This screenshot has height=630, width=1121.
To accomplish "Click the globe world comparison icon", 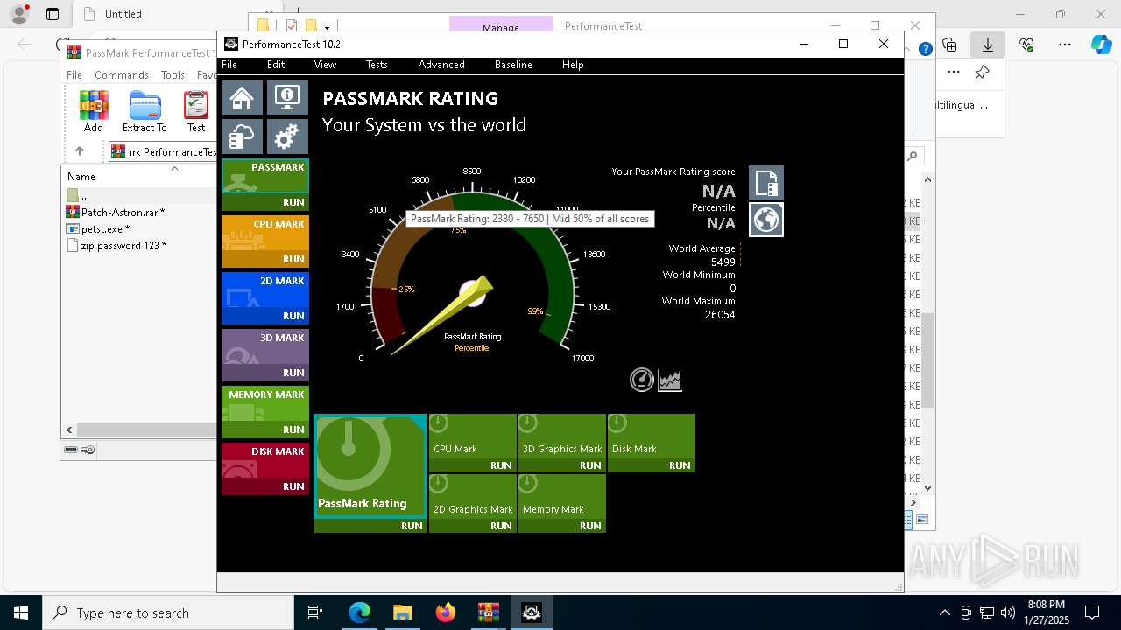I will pos(766,220).
